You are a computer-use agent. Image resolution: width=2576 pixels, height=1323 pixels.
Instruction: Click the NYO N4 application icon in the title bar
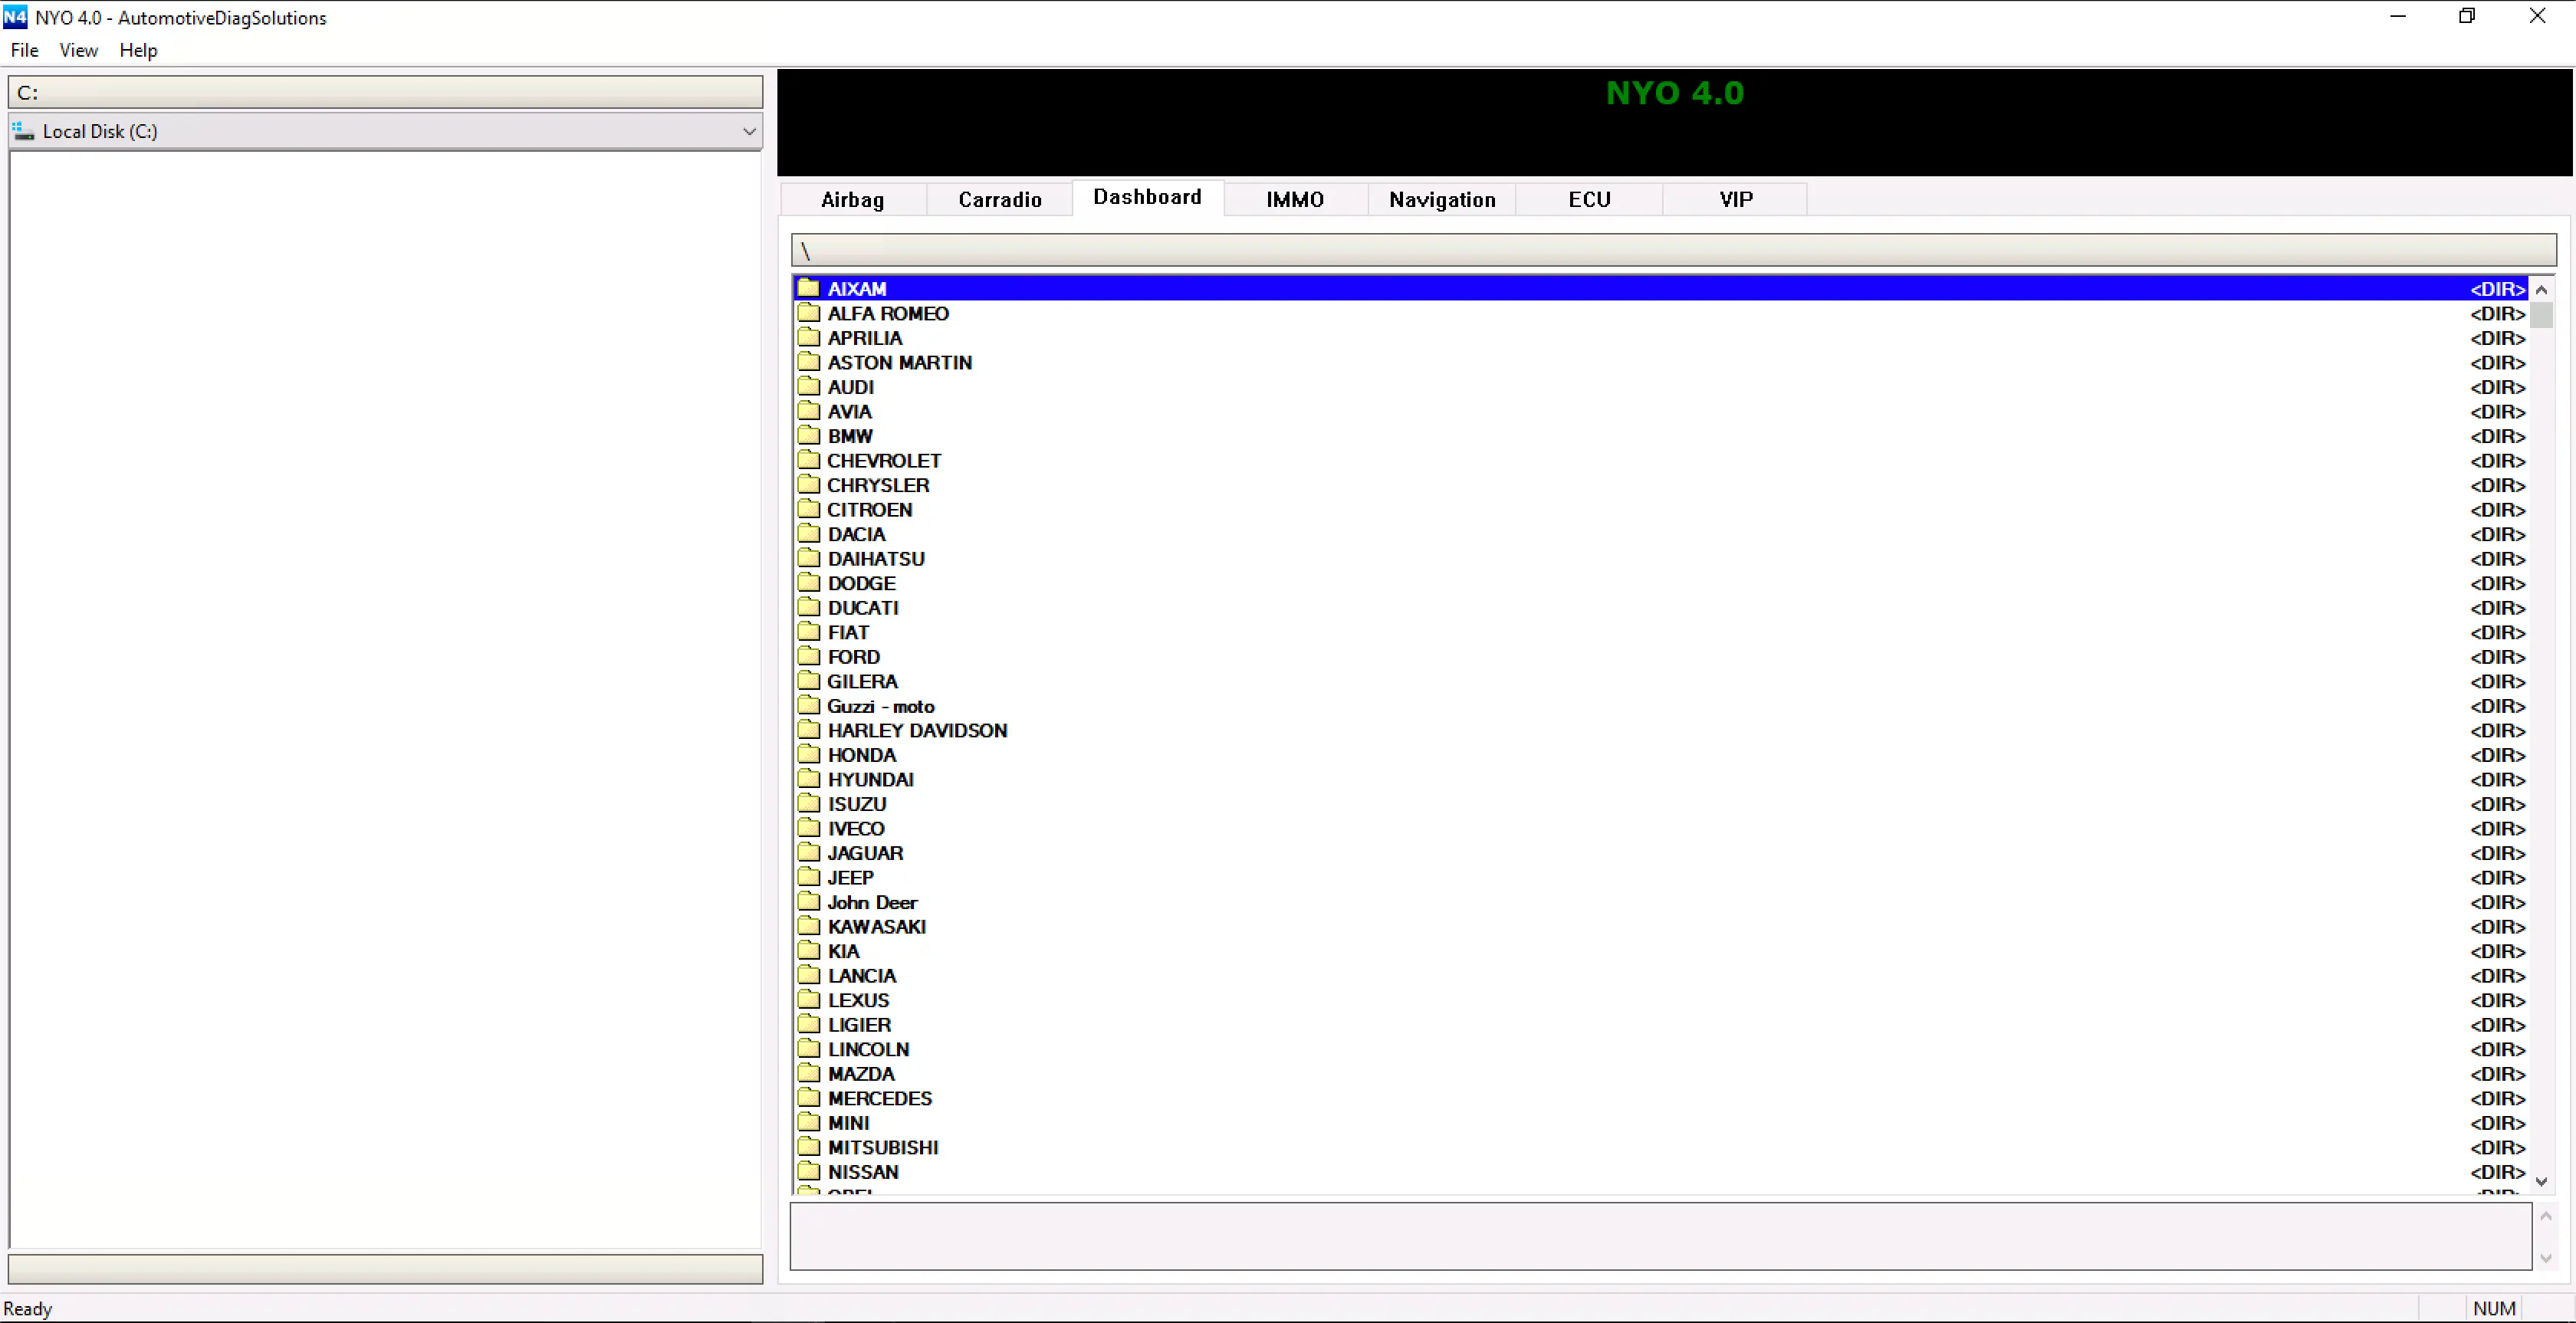15,17
